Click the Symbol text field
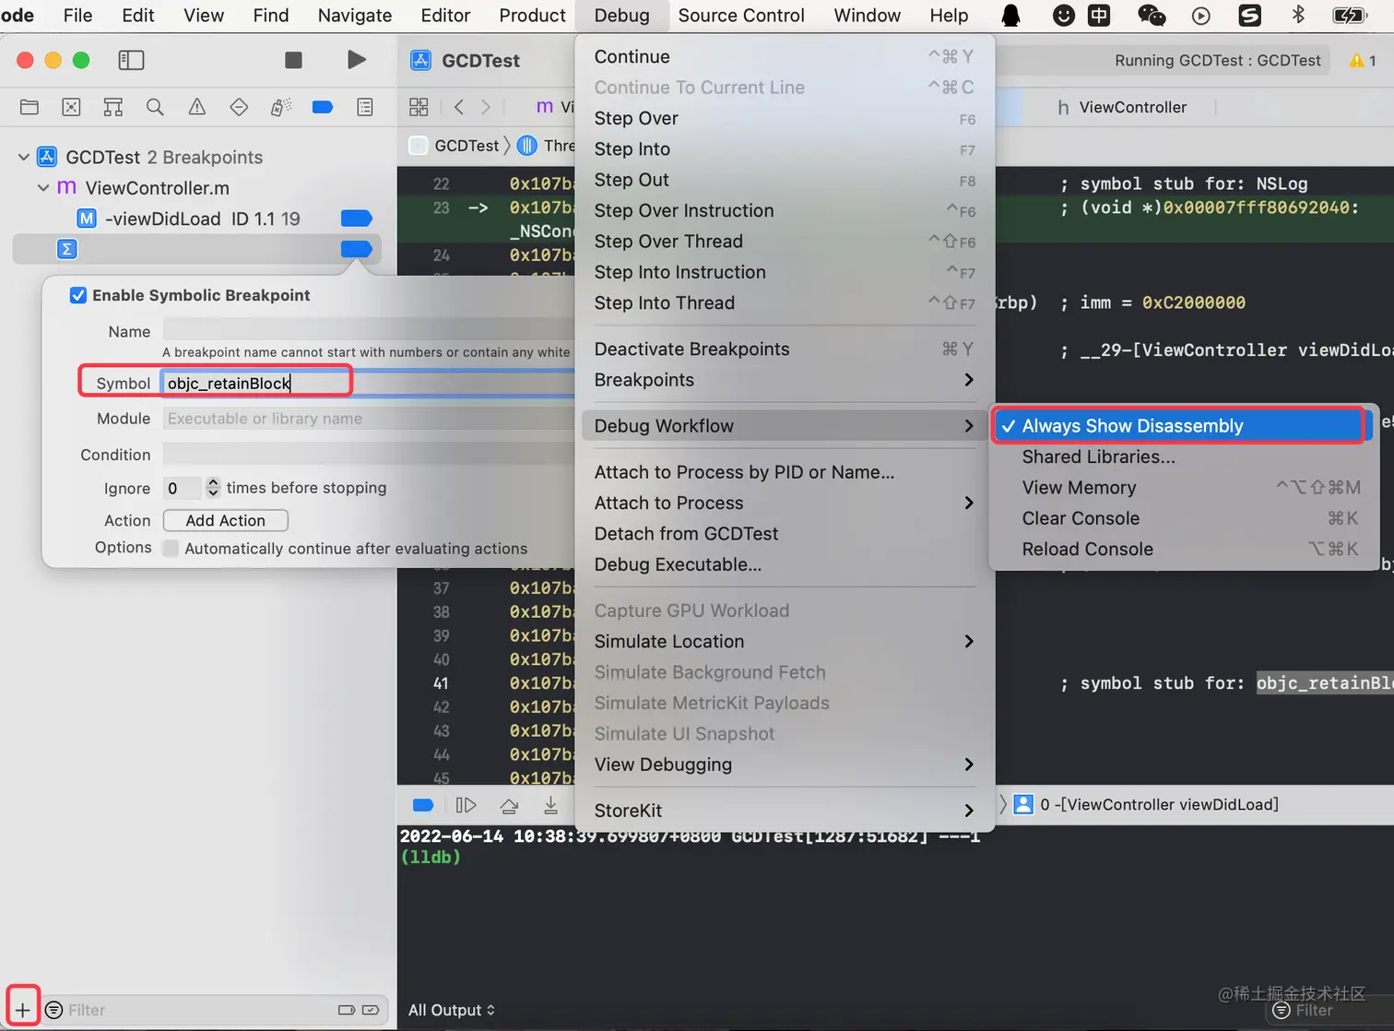This screenshot has width=1394, height=1031. pyautogui.click(x=369, y=384)
